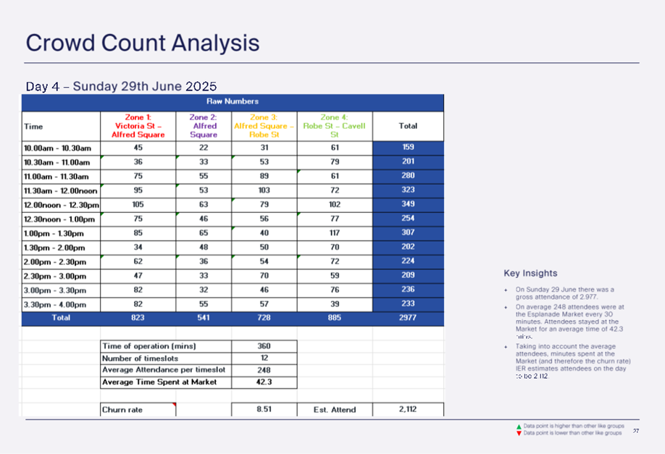Click the grand total cell showing 2977
665x454 pixels.
(x=407, y=318)
